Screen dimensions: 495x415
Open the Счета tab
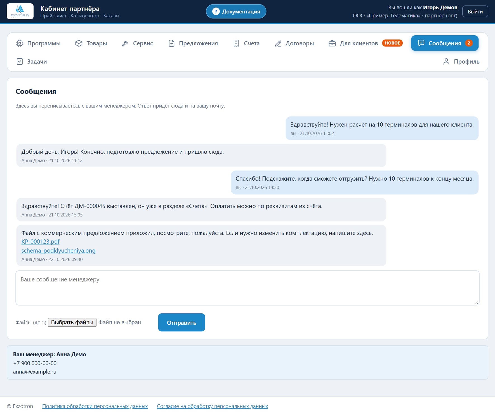pos(246,43)
